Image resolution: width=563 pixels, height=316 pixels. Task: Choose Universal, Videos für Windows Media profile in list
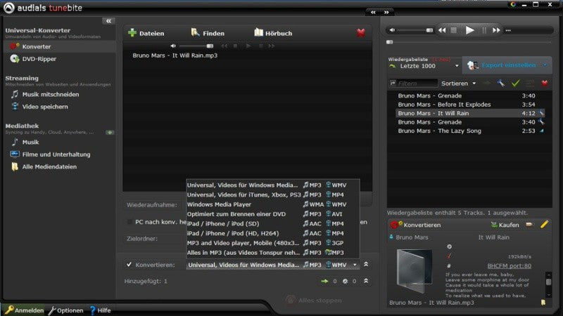[x=272, y=185]
